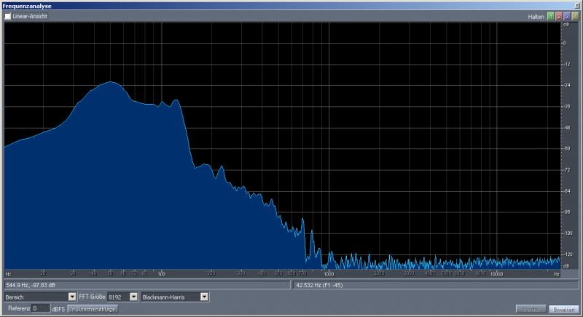Click the 100 Hz label on frequency axis
The height and width of the screenshot is (317, 583).
click(163, 274)
